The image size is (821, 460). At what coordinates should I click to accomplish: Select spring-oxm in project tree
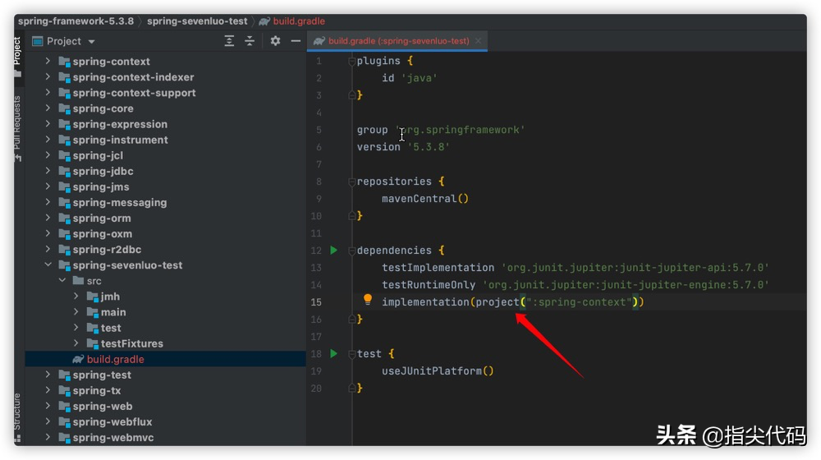tap(102, 233)
